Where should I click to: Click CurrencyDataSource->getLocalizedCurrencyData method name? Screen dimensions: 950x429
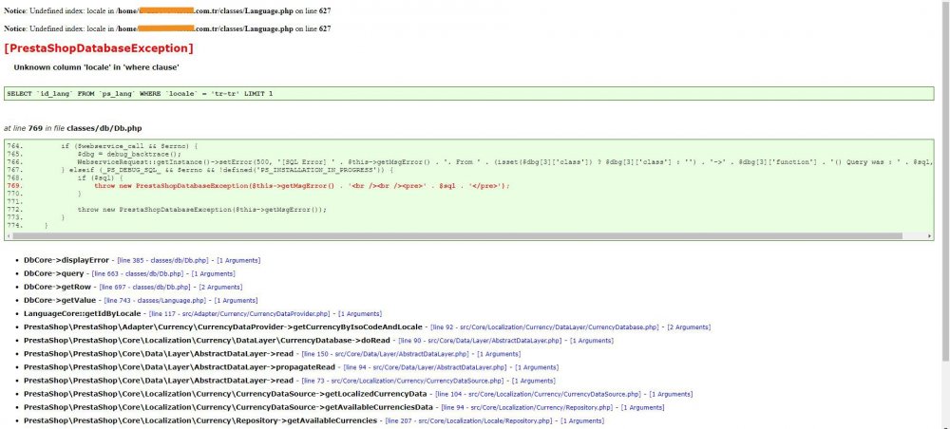(x=225, y=394)
